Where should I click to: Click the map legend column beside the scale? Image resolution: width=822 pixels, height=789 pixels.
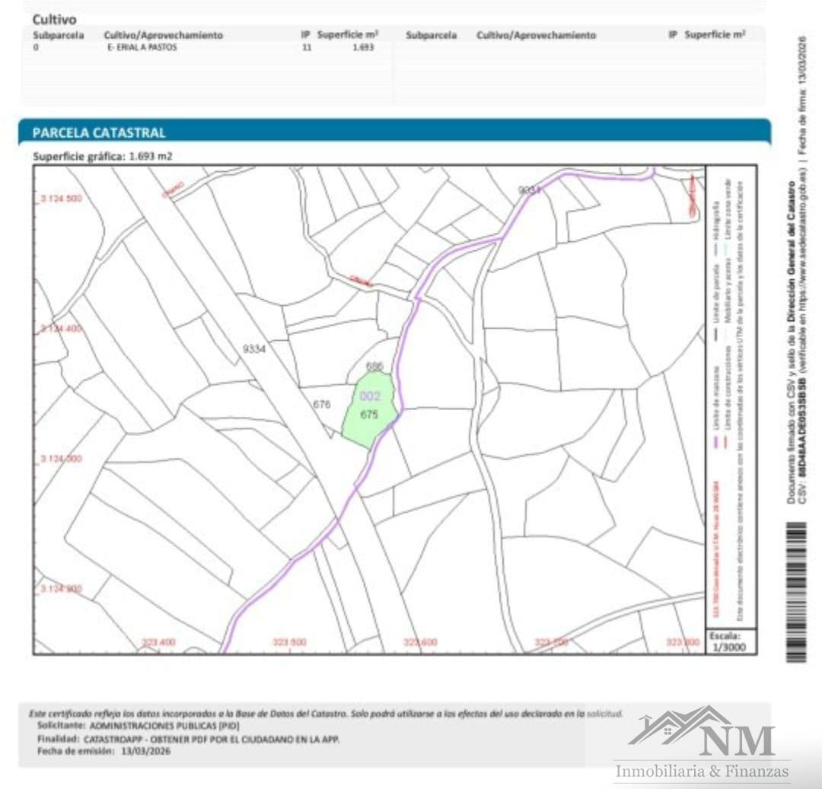coord(731,396)
